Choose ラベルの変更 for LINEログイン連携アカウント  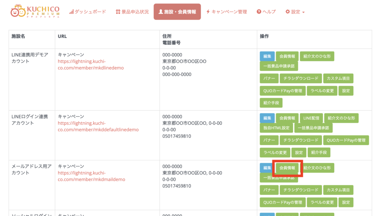tap(275, 152)
